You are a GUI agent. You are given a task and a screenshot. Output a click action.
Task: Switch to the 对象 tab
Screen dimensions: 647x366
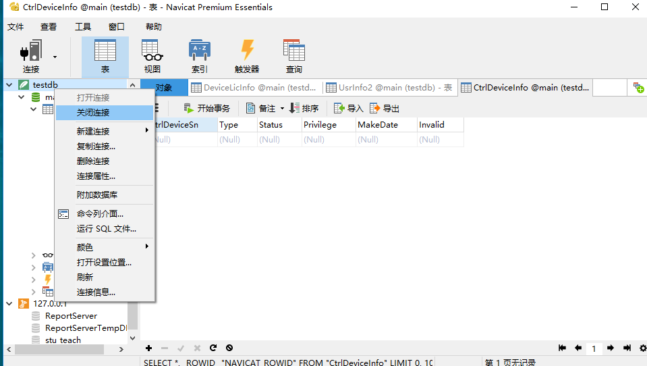[164, 88]
